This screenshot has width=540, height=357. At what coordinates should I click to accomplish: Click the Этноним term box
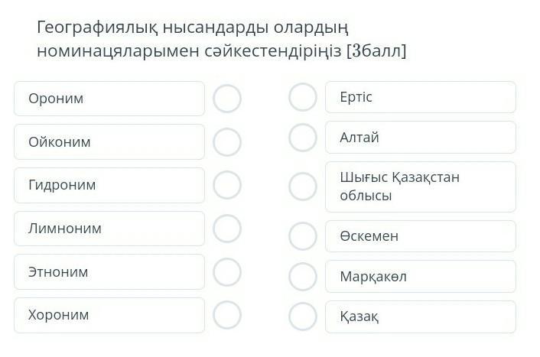point(109,271)
